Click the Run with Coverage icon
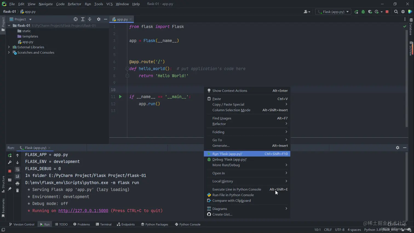 point(370,12)
